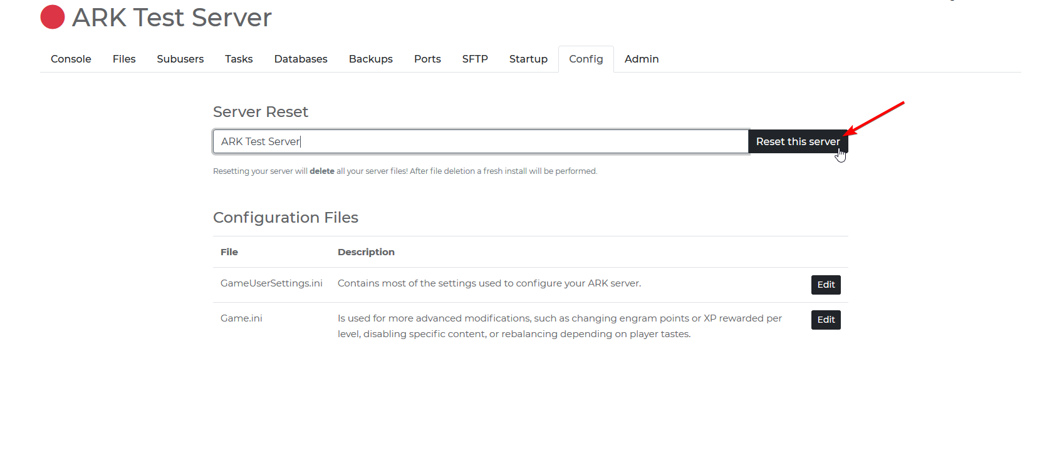The width and height of the screenshot is (1062, 456).
Task: Switch to the Backups tab
Action: 370,59
